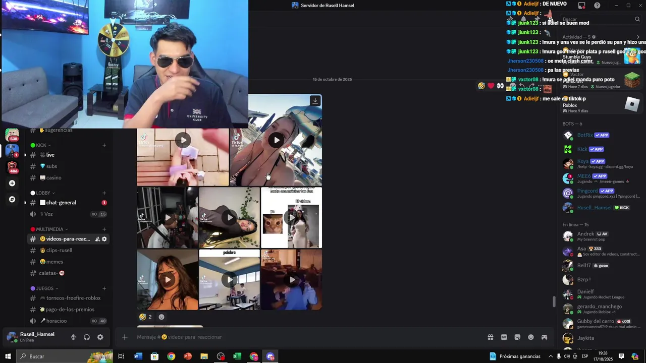646x363 pixels.
Task: Open the chat-general channel
Action: [68, 203]
